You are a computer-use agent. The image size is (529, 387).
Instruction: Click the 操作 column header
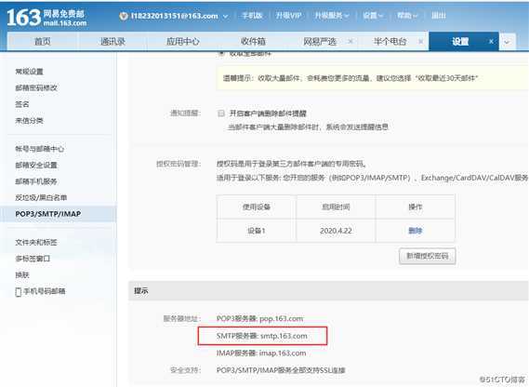(416, 207)
